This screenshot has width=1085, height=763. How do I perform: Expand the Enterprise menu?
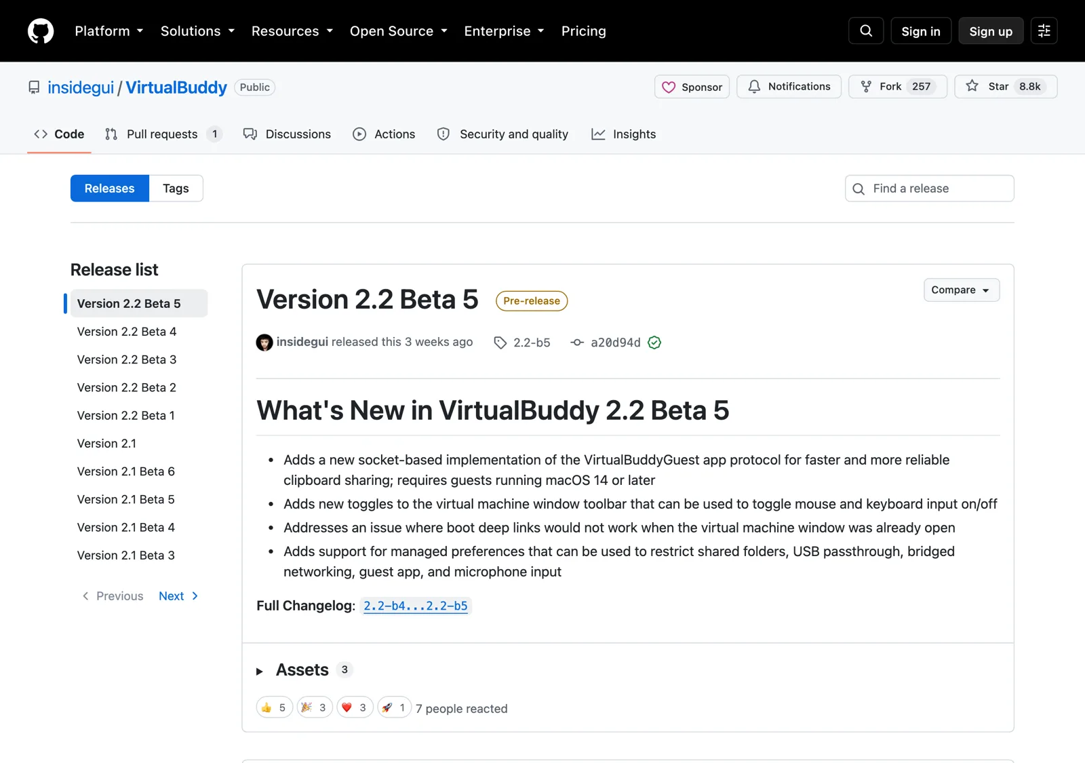(x=504, y=31)
